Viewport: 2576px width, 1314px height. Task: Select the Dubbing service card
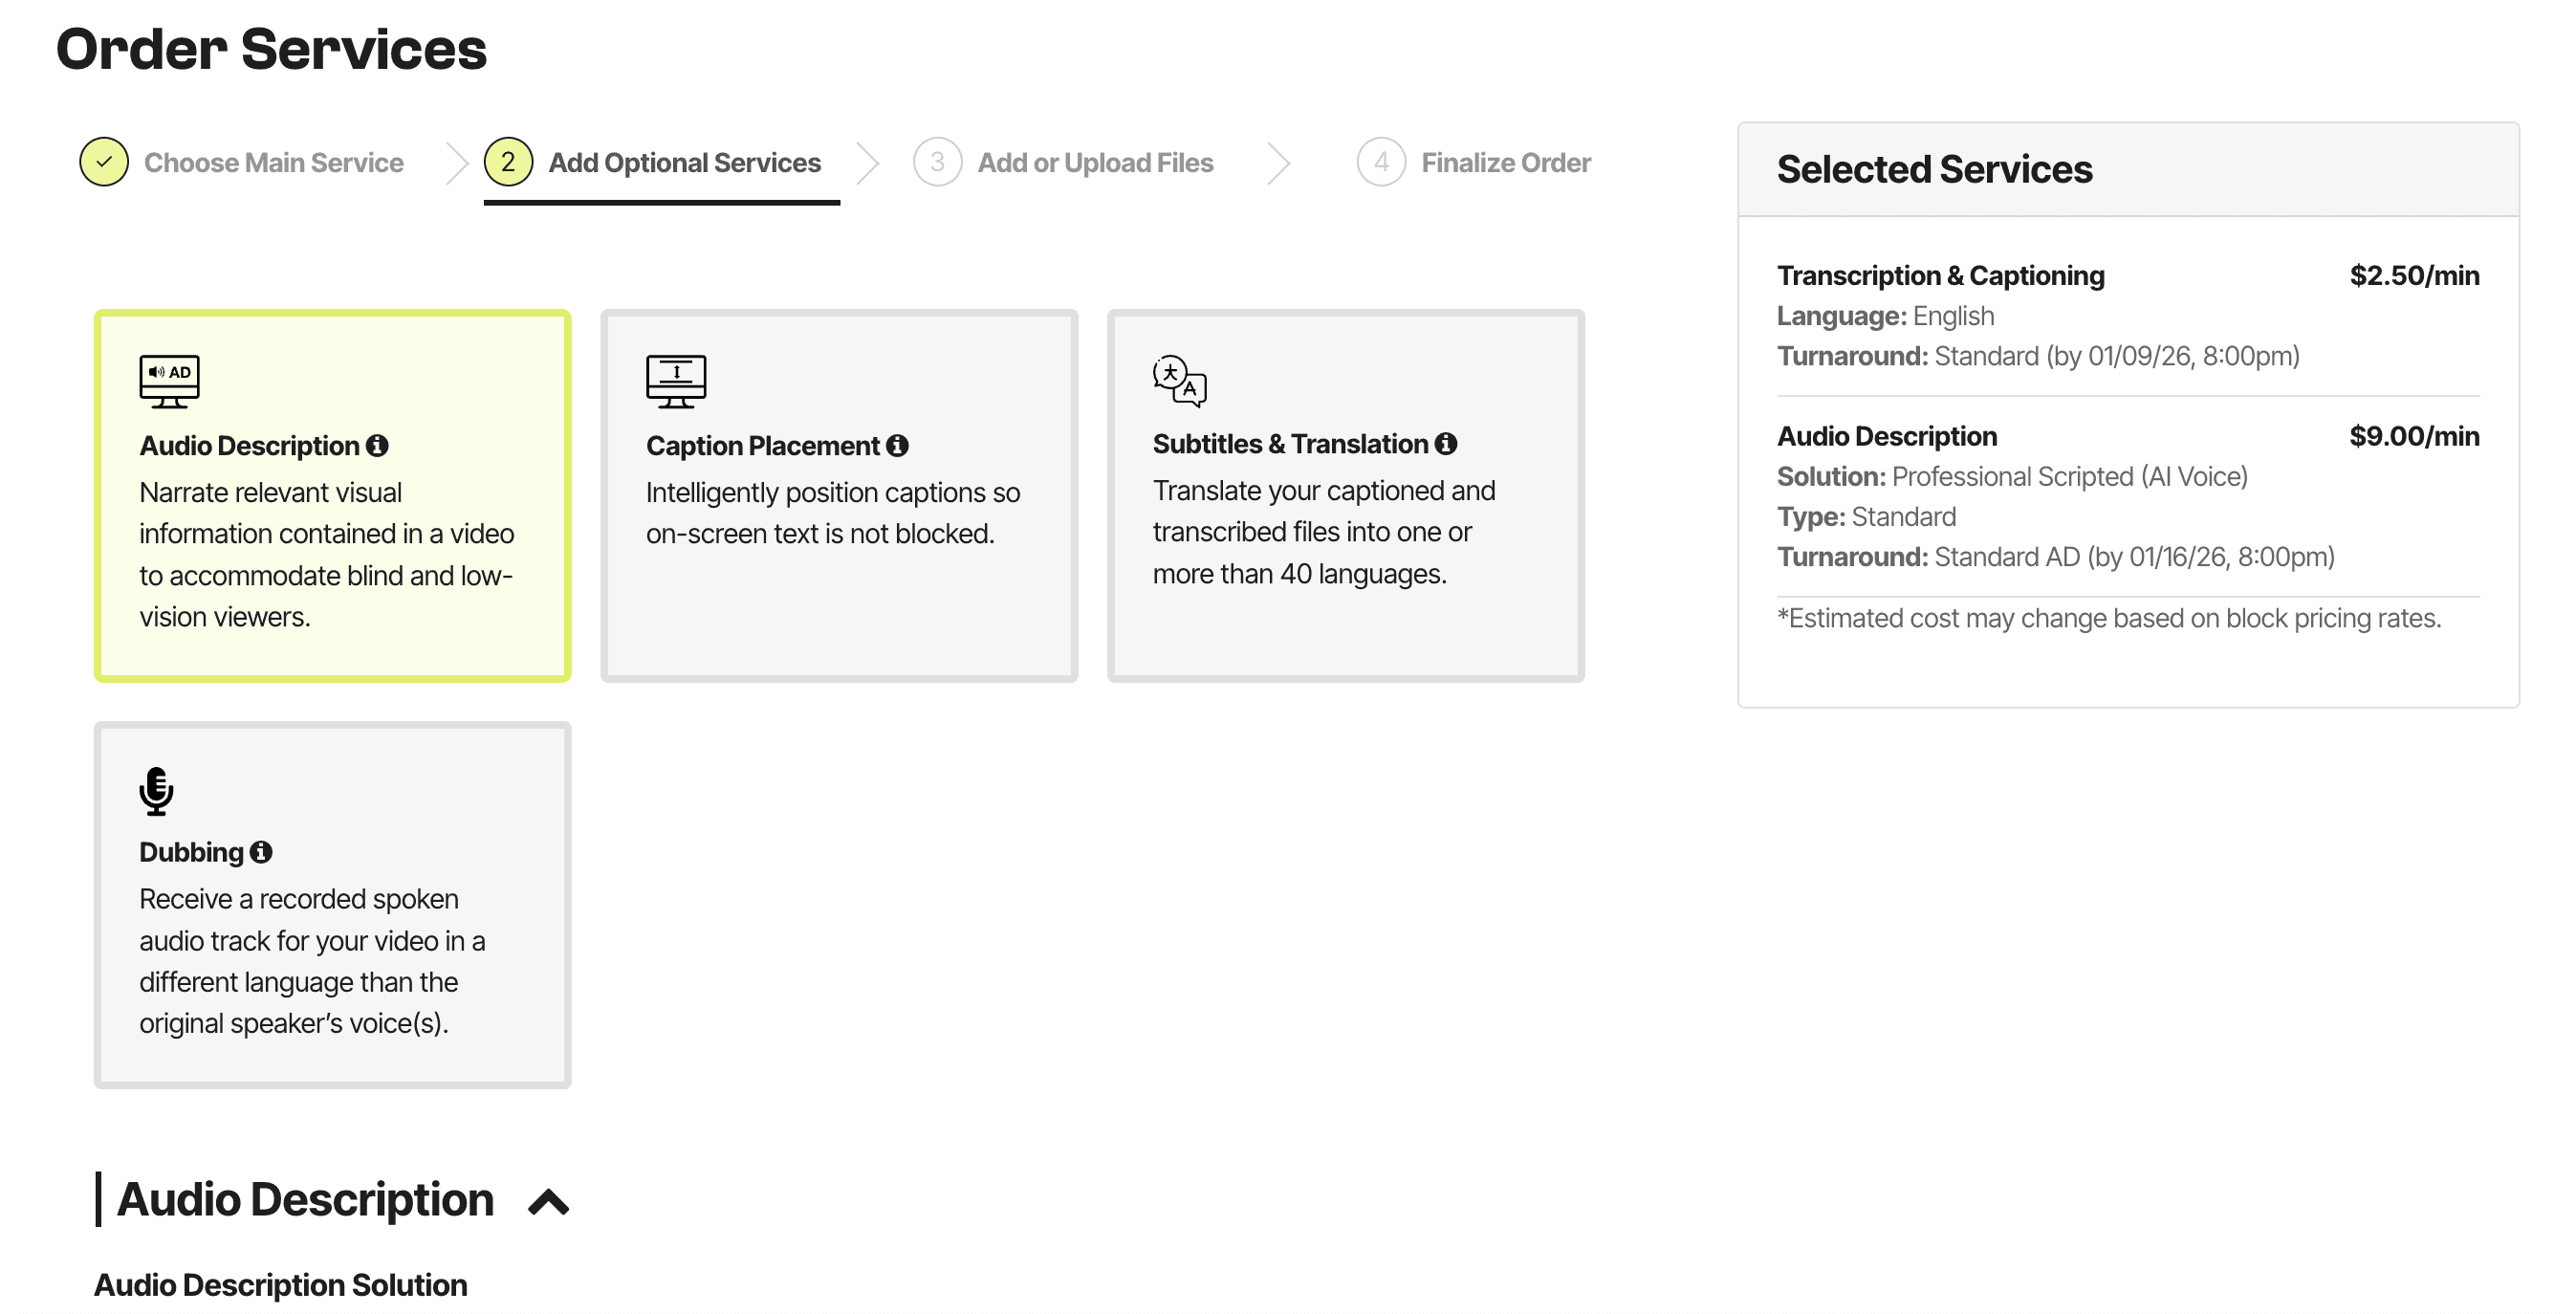click(333, 905)
